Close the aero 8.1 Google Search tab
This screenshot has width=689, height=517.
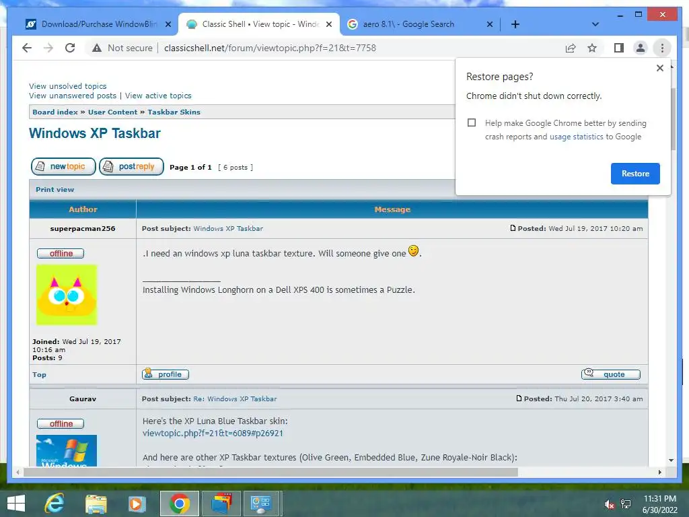(x=490, y=24)
